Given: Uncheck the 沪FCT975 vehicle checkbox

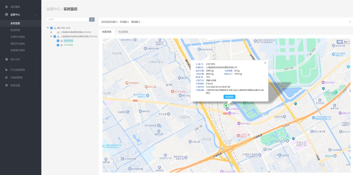Looking at the screenshot, I should click(x=58, y=41).
